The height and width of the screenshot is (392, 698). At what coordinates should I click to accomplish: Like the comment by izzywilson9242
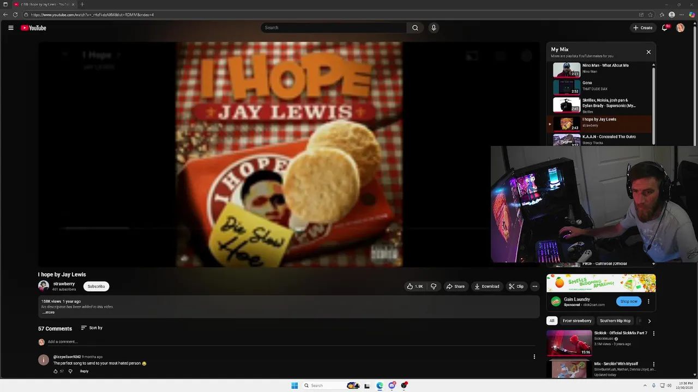pos(56,371)
